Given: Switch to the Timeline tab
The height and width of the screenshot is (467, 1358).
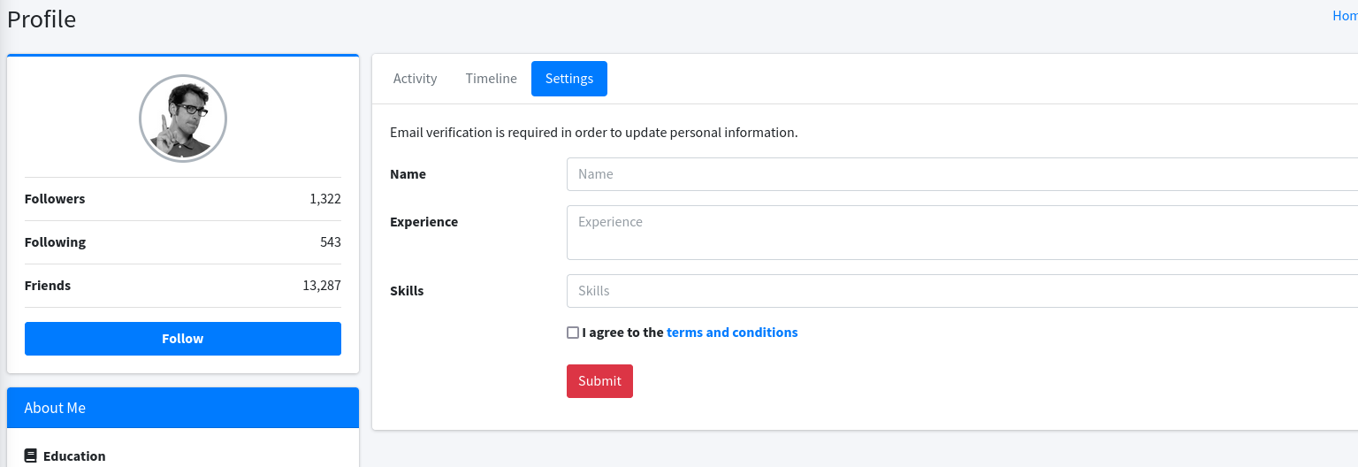Looking at the screenshot, I should [491, 79].
